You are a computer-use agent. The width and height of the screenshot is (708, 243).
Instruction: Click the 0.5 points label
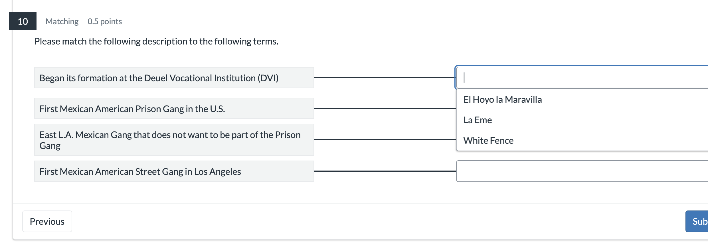pos(105,21)
